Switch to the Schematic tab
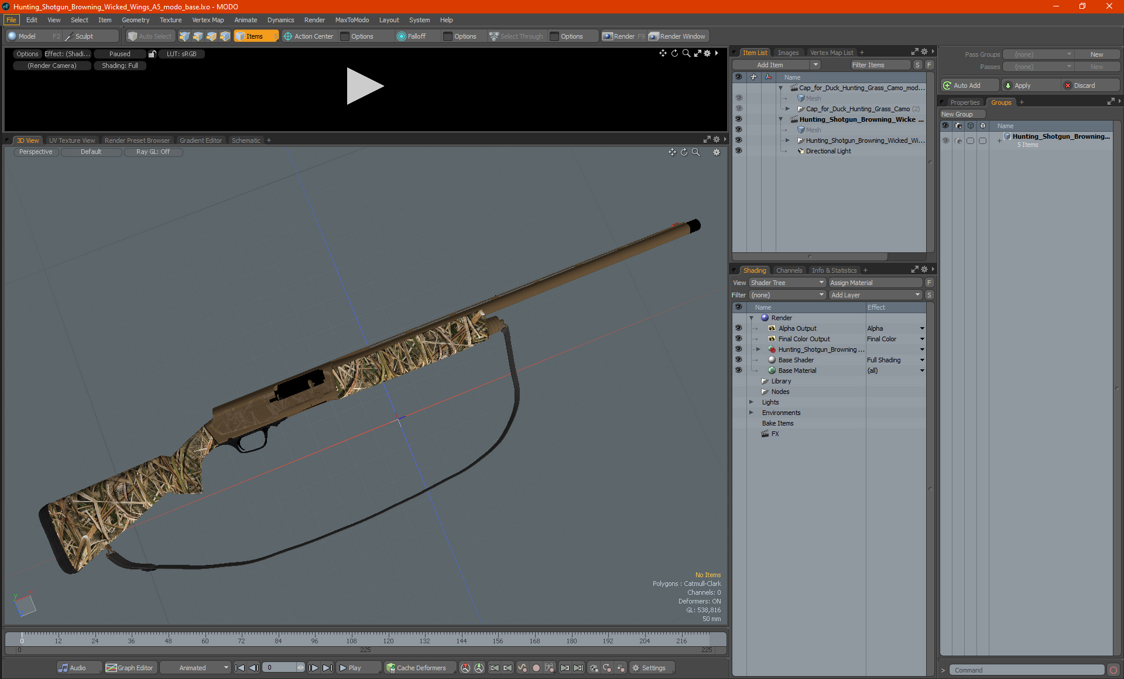 (246, 140)
